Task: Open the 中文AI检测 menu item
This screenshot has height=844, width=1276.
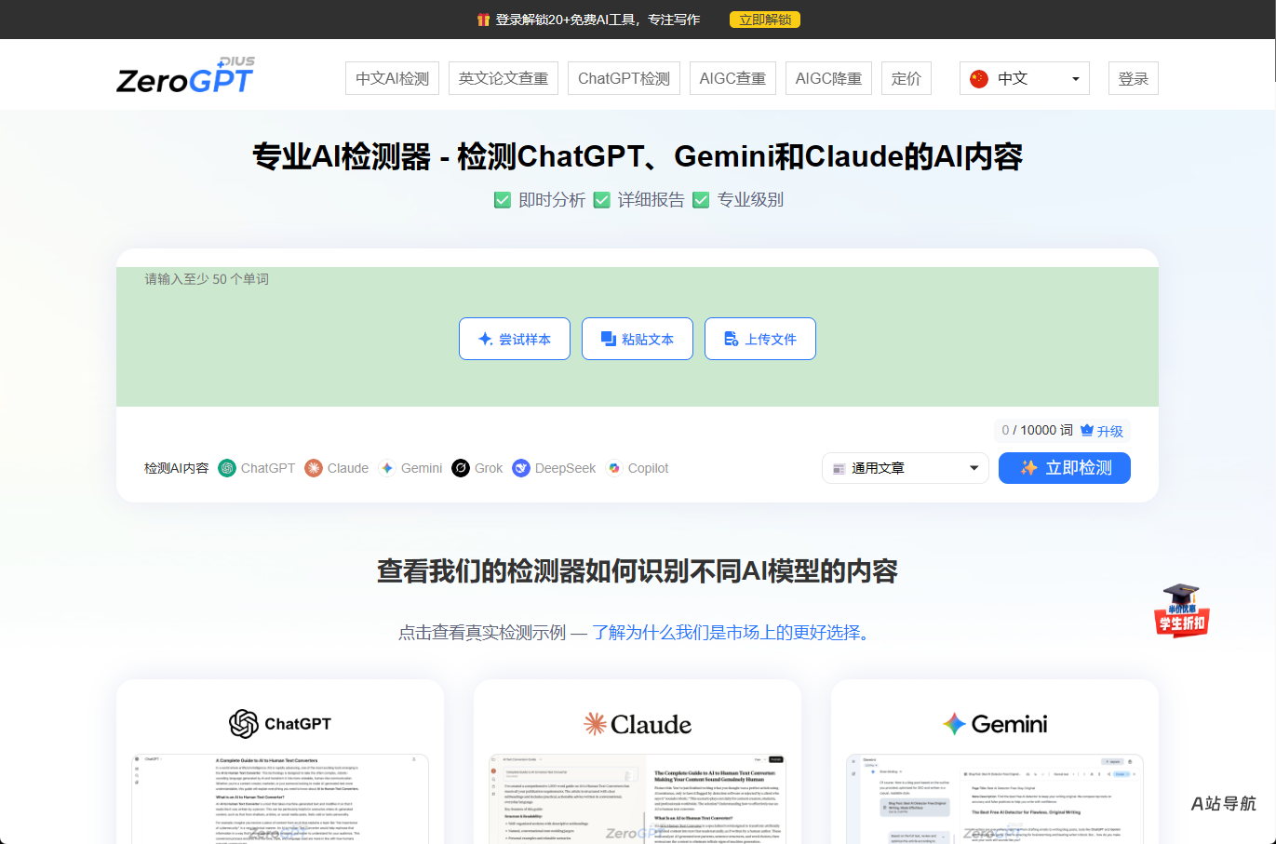Action: pyautogui.click(x=392, y=78)
